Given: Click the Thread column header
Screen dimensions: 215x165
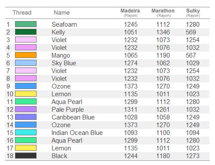Looking at the screenshot, I should tap(22, 12).
